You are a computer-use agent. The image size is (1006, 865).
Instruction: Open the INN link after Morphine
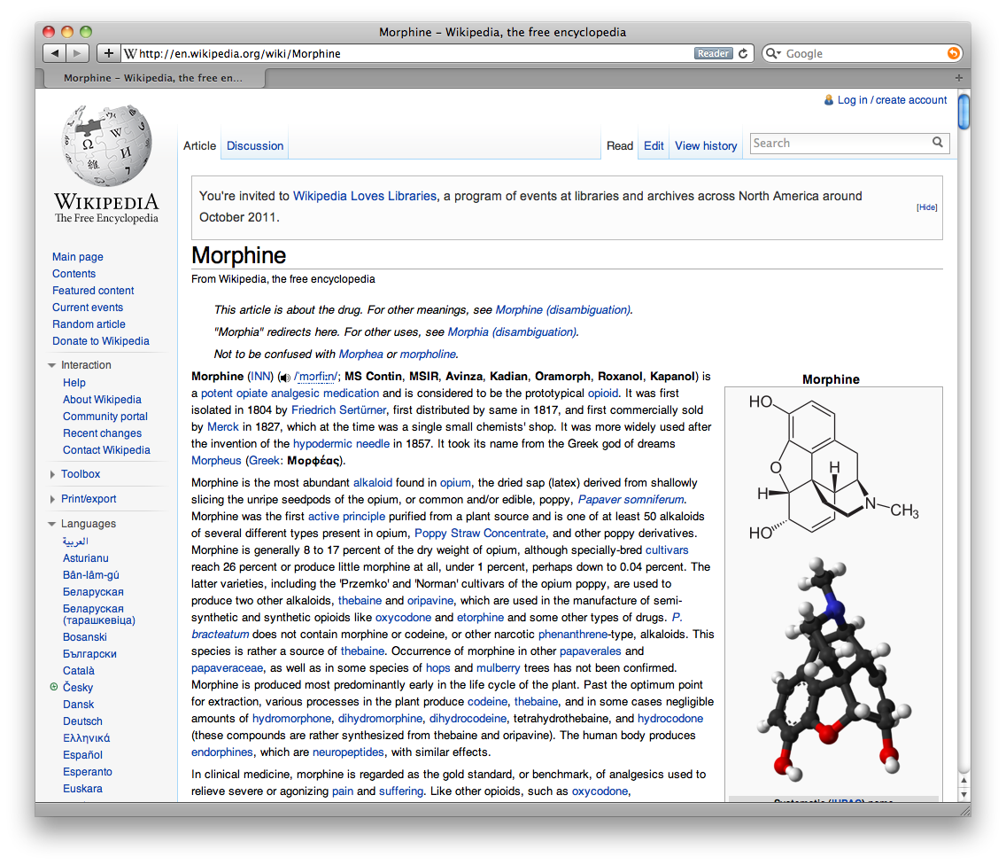coord(260,377)
